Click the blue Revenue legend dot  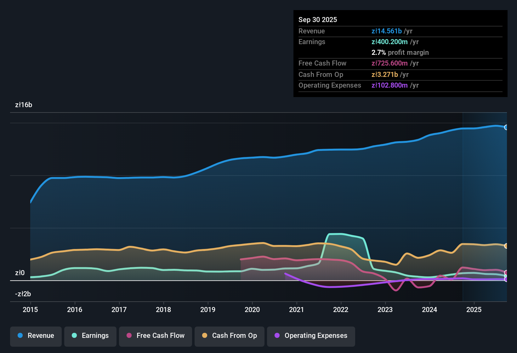tap(20, 336)
